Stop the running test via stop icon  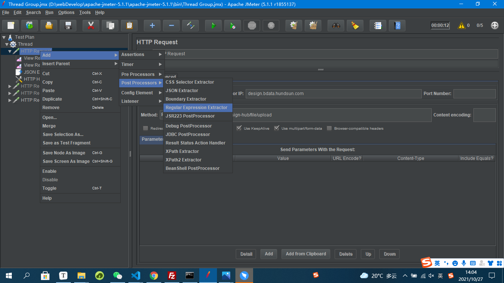tap(252, 25)
